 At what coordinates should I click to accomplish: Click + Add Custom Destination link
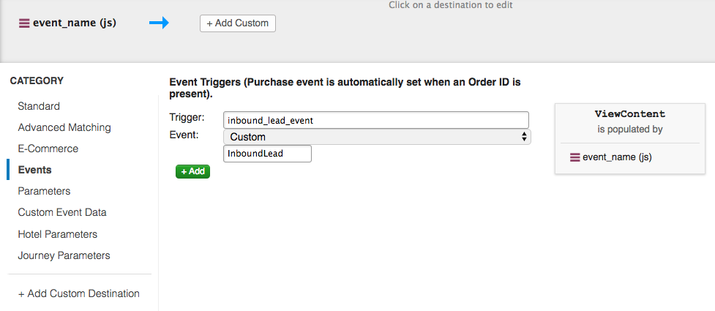coord(79,293)
